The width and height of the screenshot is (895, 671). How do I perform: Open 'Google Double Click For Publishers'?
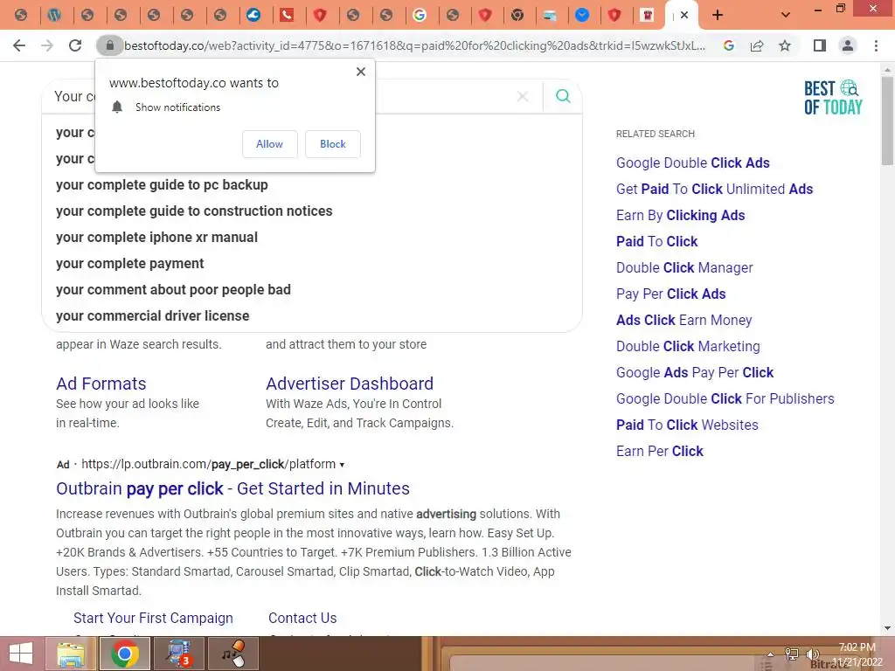(x=725, y=398)
